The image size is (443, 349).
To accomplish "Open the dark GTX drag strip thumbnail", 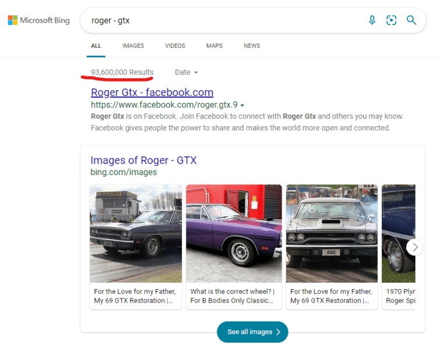I will (x=136, y=233).
